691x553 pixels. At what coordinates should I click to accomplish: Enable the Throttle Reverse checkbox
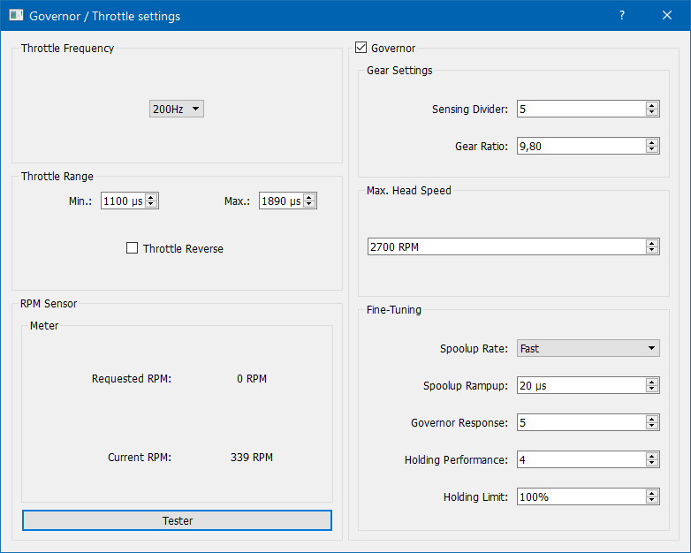point(133,249)
